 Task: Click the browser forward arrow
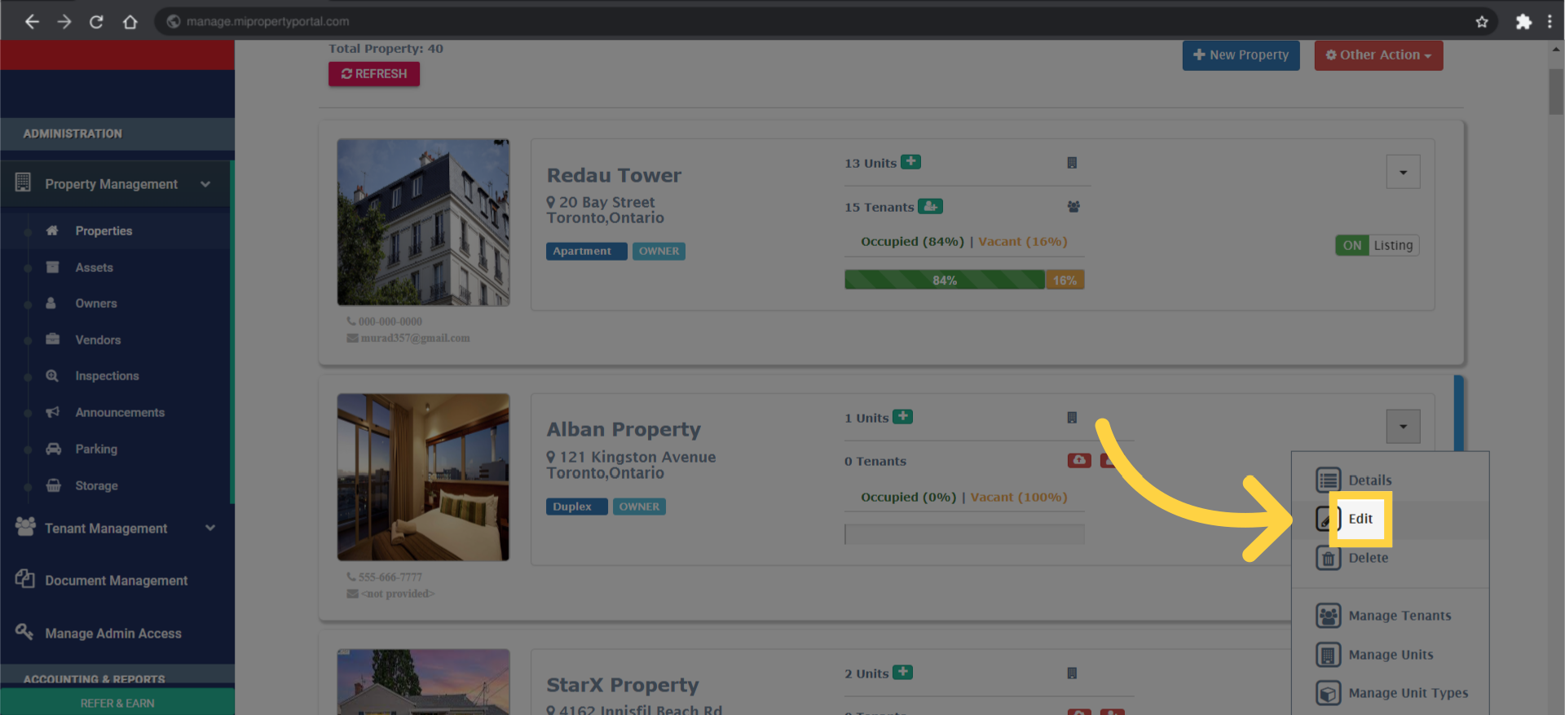tap(64, 22)
